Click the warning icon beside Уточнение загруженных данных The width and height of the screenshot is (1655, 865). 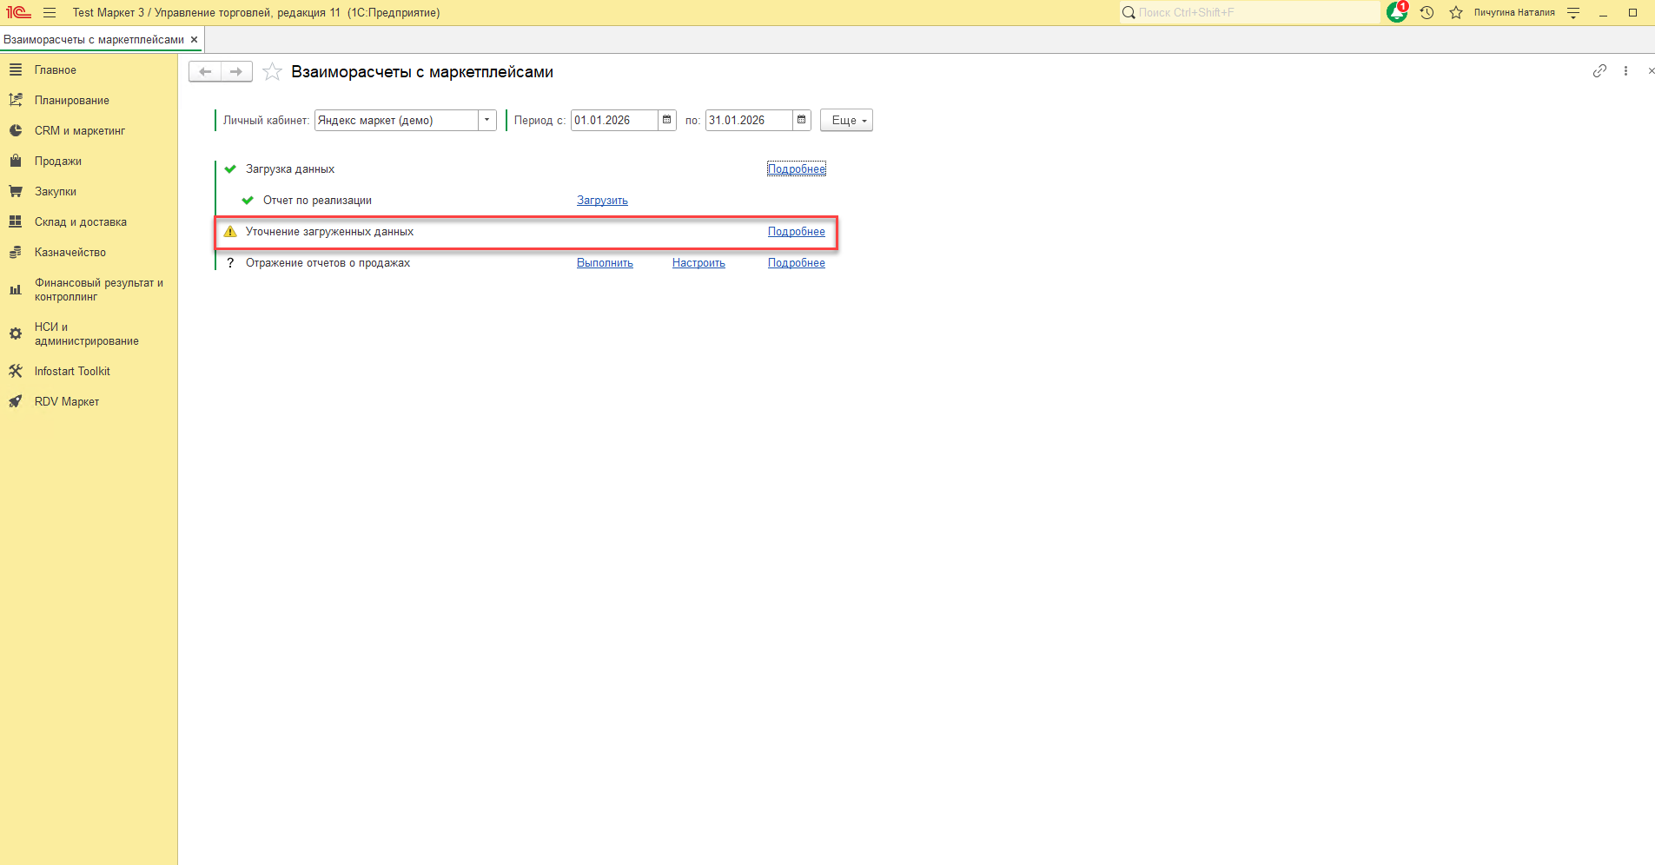tap(230, 232)
